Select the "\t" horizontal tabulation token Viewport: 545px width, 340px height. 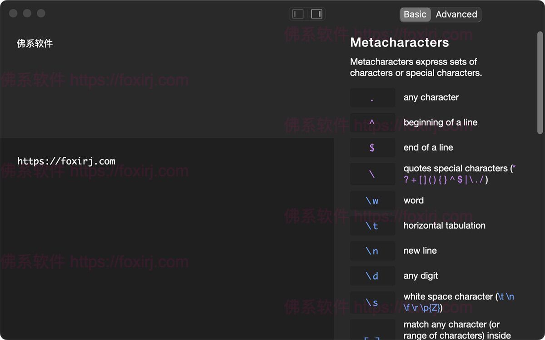pos(372,225)
